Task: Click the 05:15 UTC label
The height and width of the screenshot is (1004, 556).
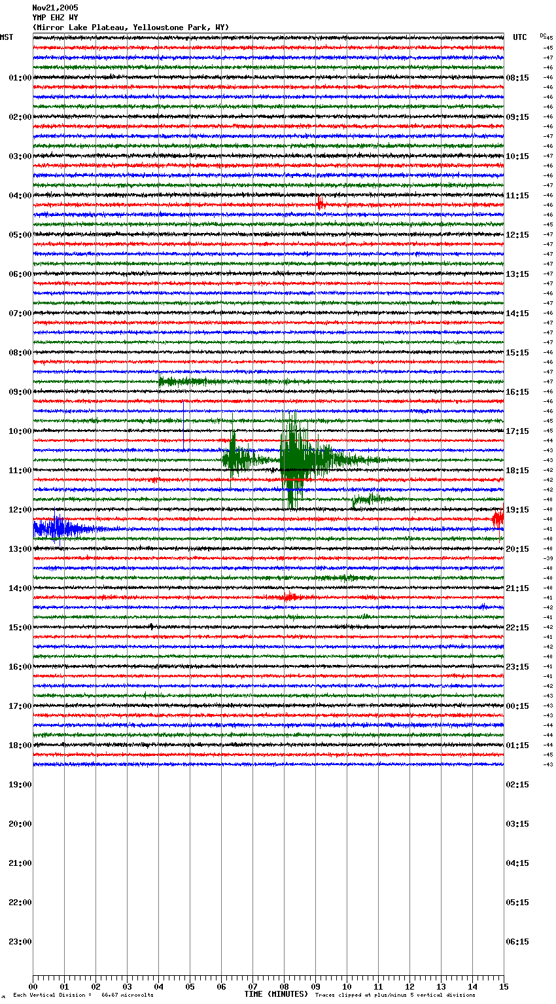Action: (517, 903)
